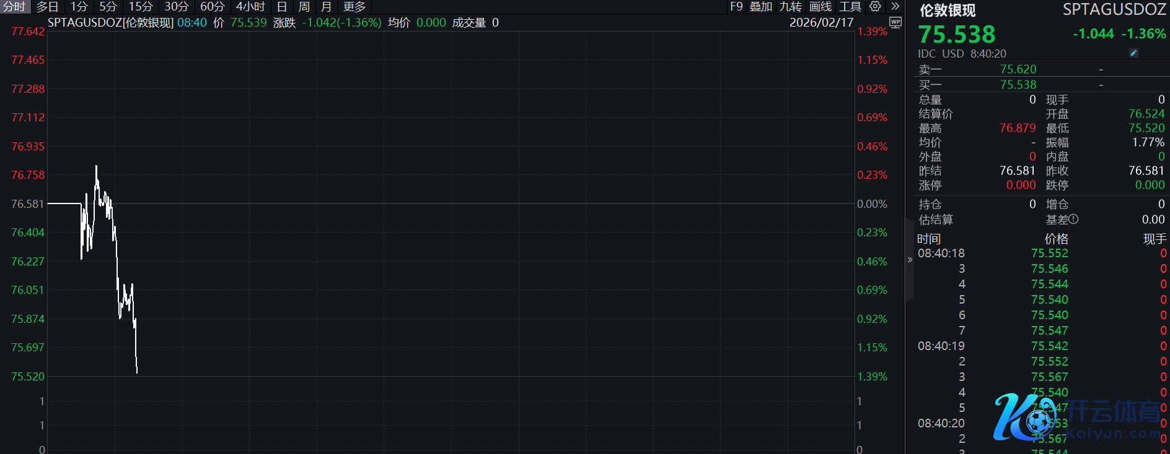Screen dimensions: 1170x454
Task: Open the 更多 periods dropdown
Action: (354, 7)
